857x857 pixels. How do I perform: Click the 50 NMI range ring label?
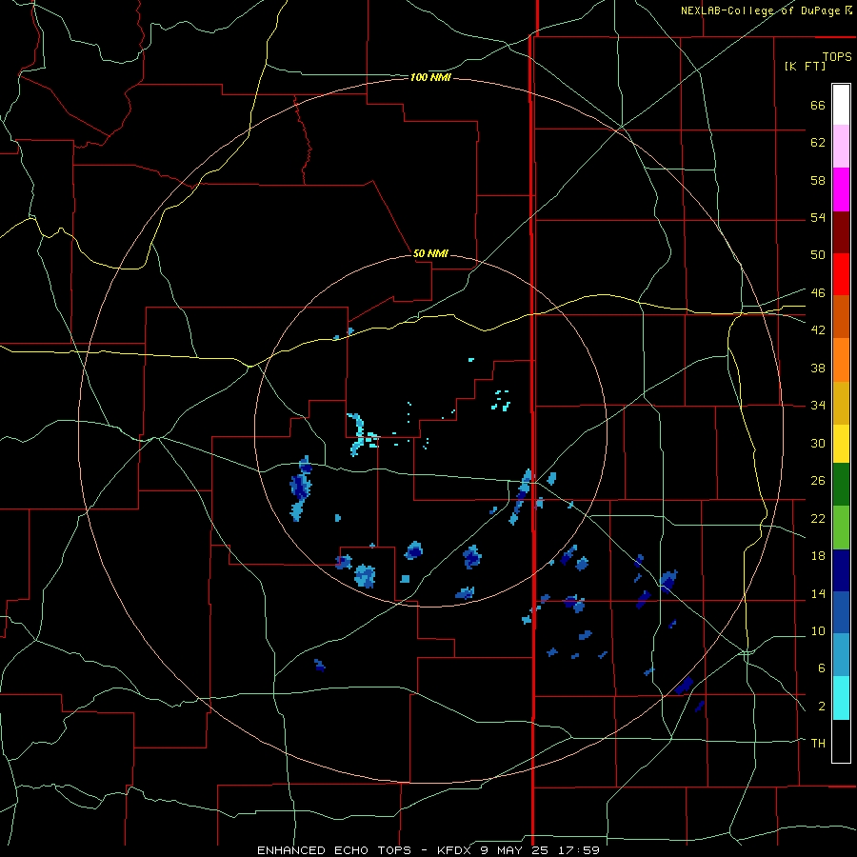coord(430,253)
